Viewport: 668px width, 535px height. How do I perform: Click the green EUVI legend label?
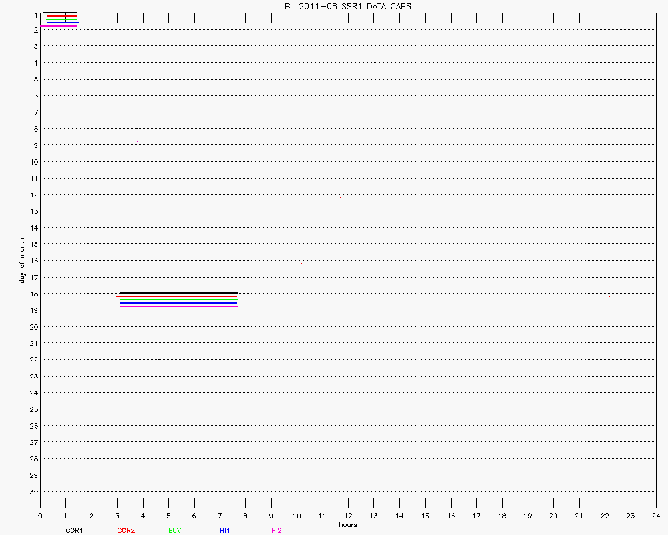176,530
